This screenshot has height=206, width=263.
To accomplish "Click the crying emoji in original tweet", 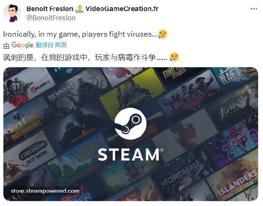I will [x=162, y=34].
